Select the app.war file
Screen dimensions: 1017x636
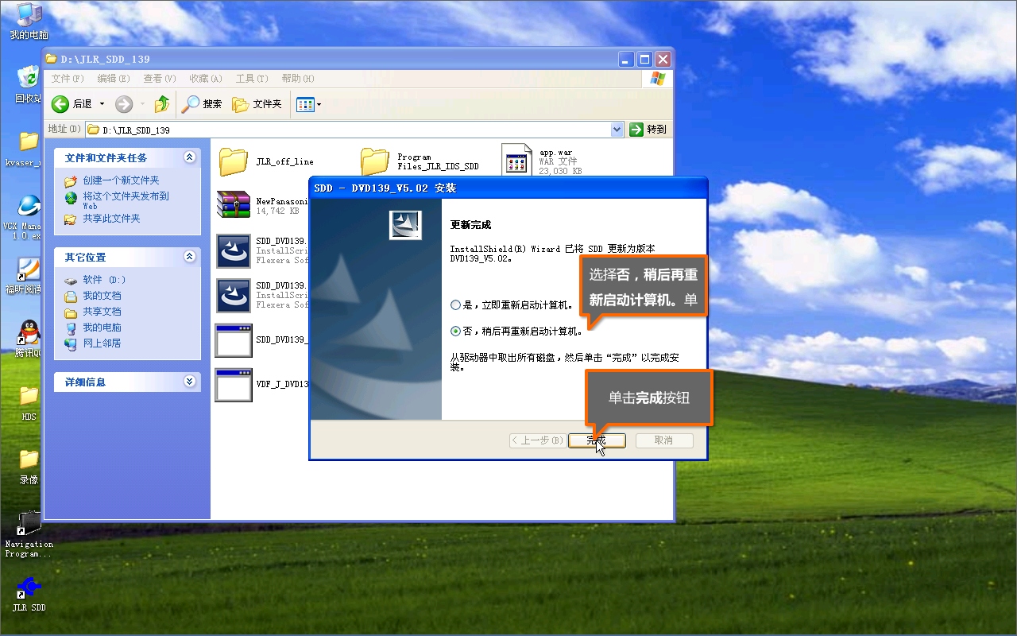coord(543,161)
